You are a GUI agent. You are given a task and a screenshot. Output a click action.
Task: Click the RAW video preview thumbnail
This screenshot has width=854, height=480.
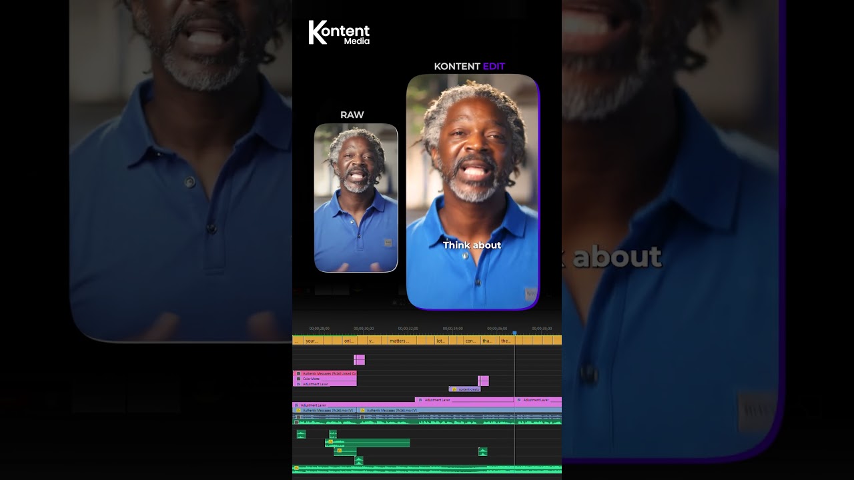tap(356, 198)
